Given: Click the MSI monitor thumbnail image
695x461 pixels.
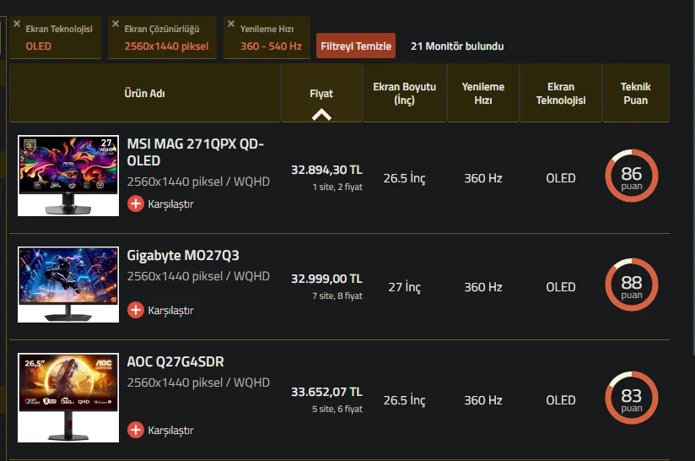Looking at the screenshot, I should pos(69,175).
